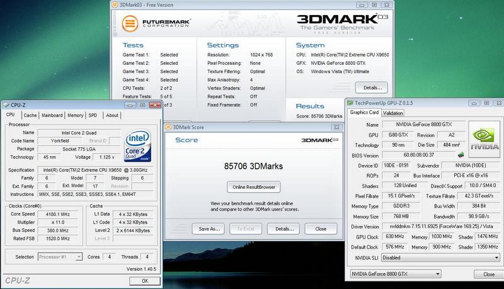The image size is (504, 289).
Task: Click the CPU-Z Name field Intel Core 2 Quad
Action: tap(79, 133)
